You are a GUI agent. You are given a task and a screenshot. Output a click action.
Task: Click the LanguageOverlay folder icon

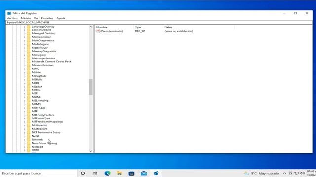(x=29, y=27)
